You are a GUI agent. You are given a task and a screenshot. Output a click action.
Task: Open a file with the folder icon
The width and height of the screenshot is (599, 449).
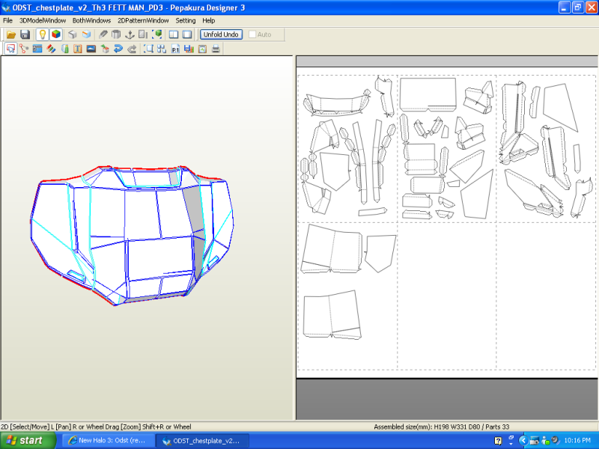tap(11, 34)
